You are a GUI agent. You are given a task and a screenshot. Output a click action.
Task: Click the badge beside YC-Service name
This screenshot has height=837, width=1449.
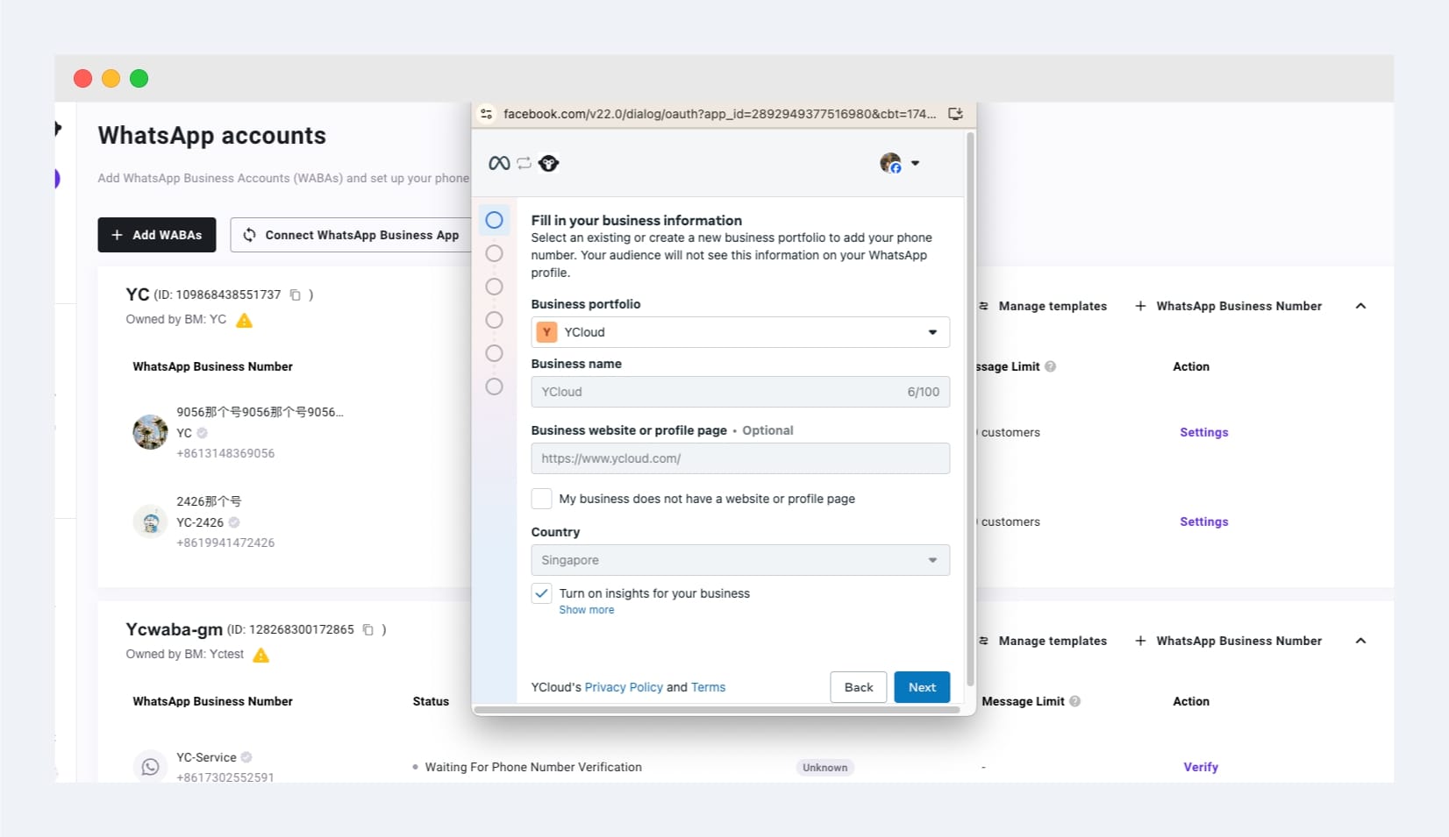(x=246, y=757)
